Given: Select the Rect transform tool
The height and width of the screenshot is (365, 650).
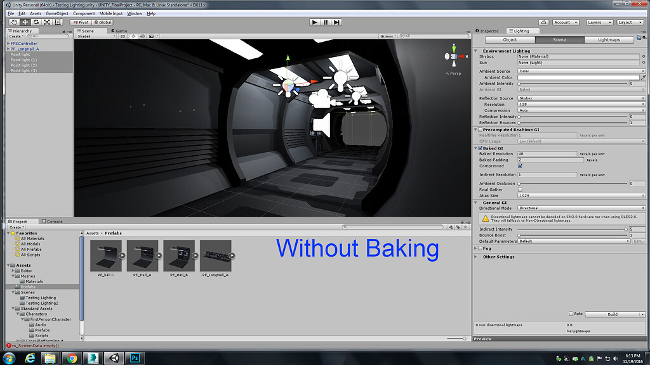Looking at the screenshot, I should (x=58, y=22).
